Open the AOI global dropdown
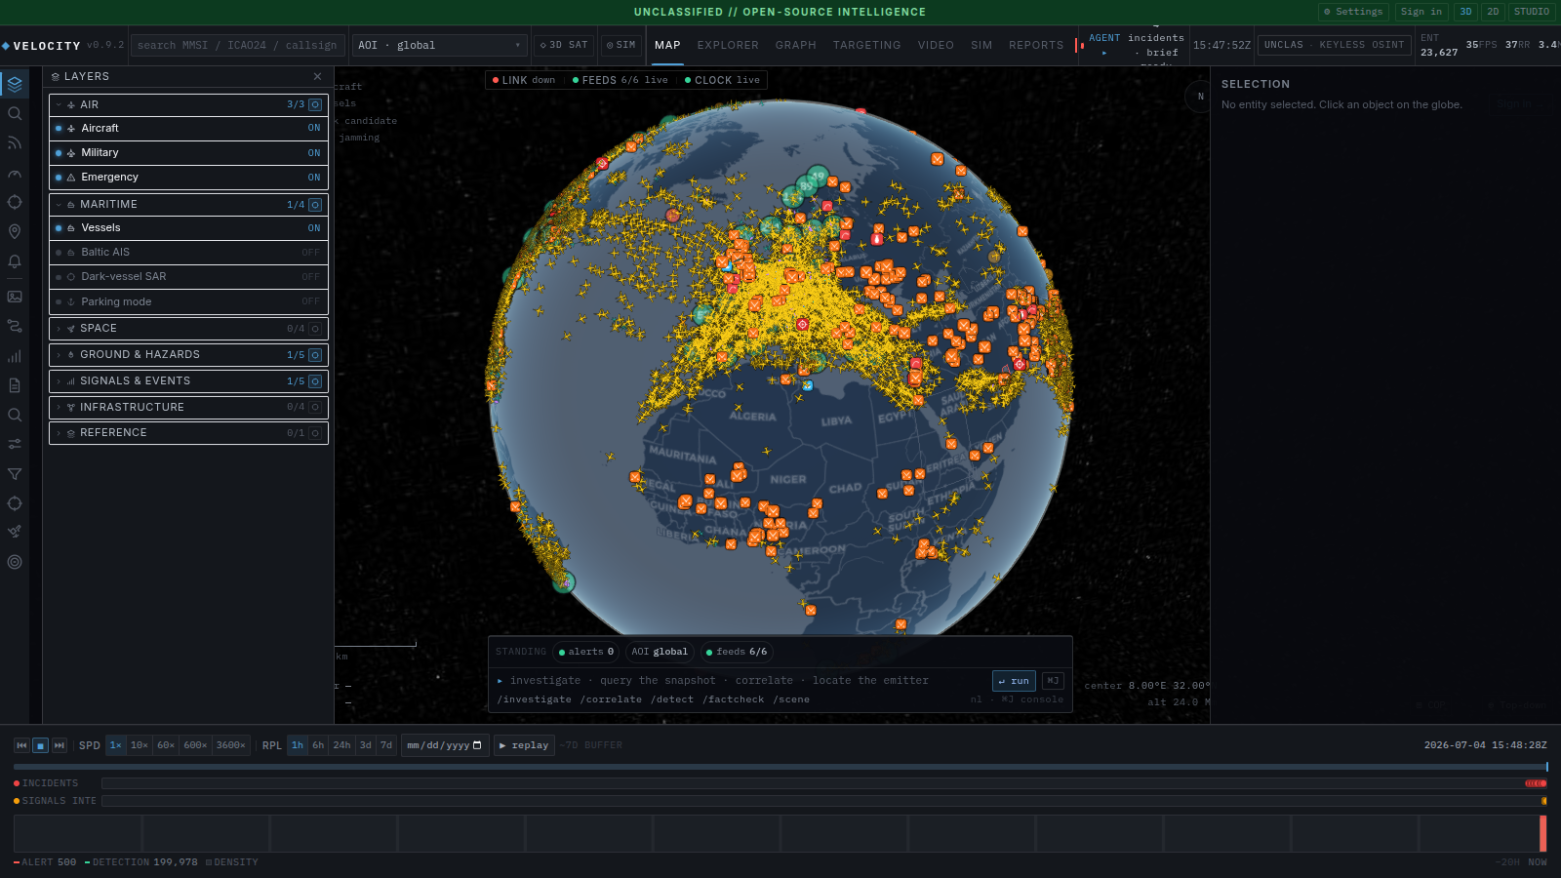The image size is (1561, 878). tap(439, 45)
